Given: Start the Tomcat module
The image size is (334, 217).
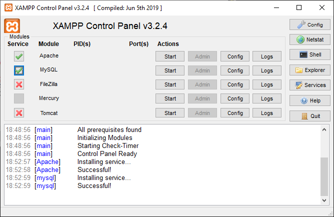Looking at the screenshot, I should coord(170,113).
